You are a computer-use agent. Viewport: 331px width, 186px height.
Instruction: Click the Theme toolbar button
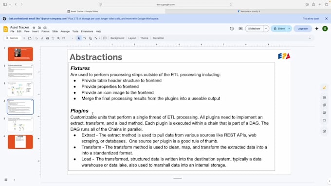coord(144,38)
